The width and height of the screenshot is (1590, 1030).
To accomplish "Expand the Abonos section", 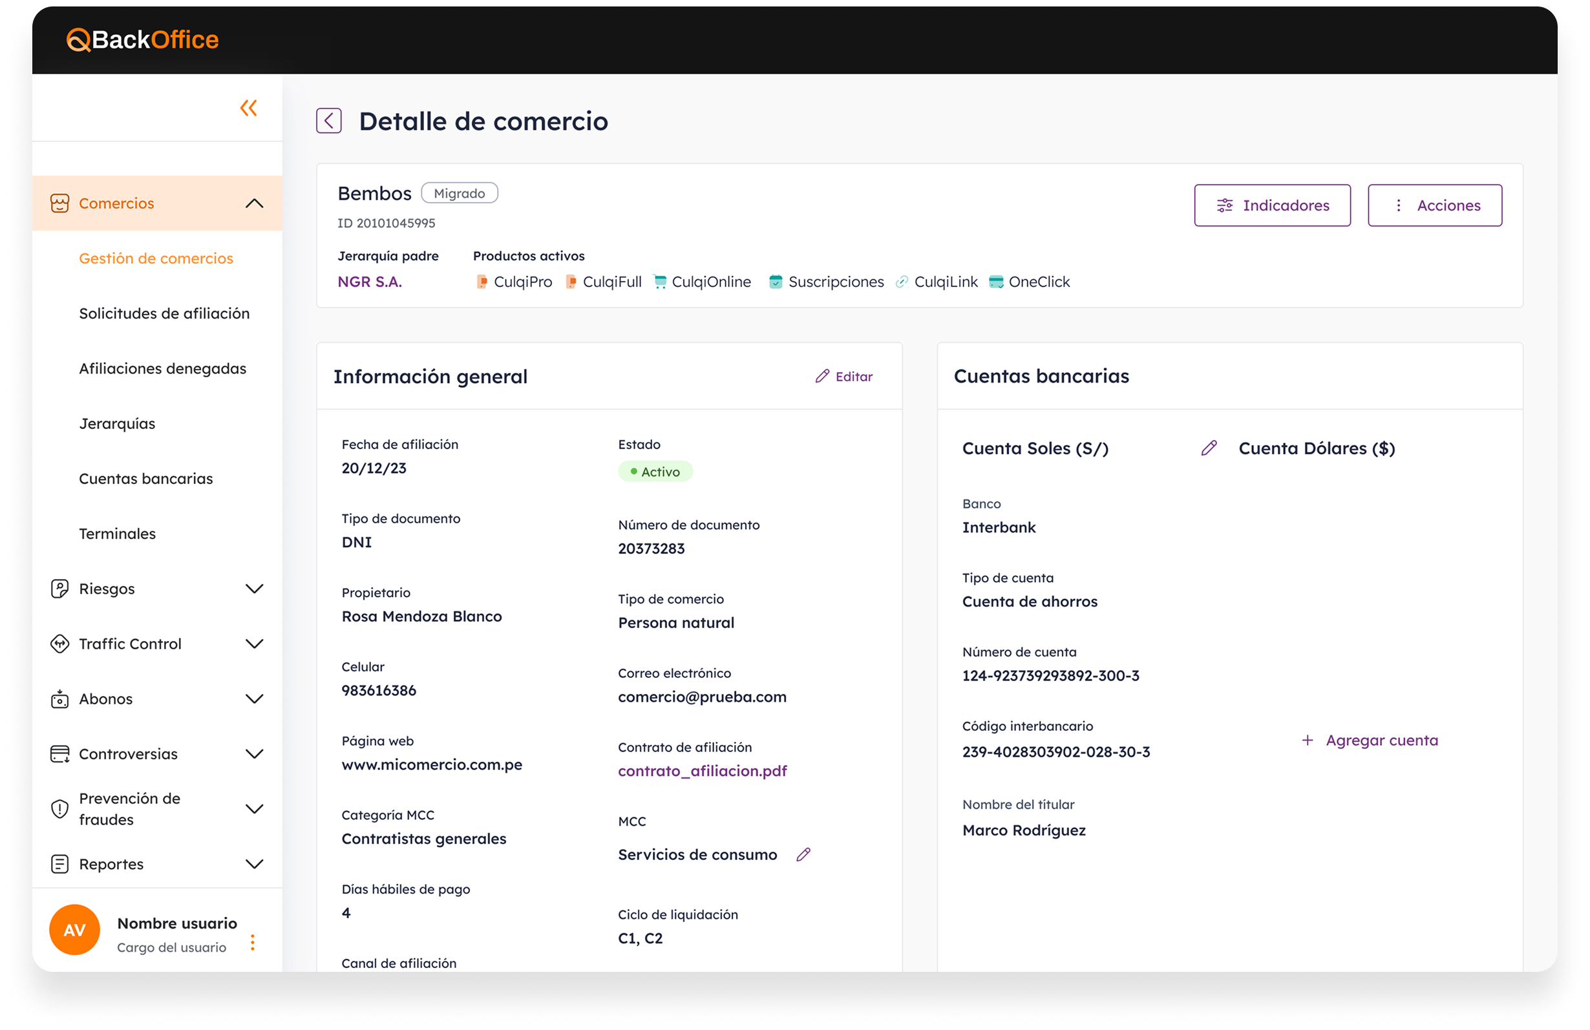I will pos(255,699).
